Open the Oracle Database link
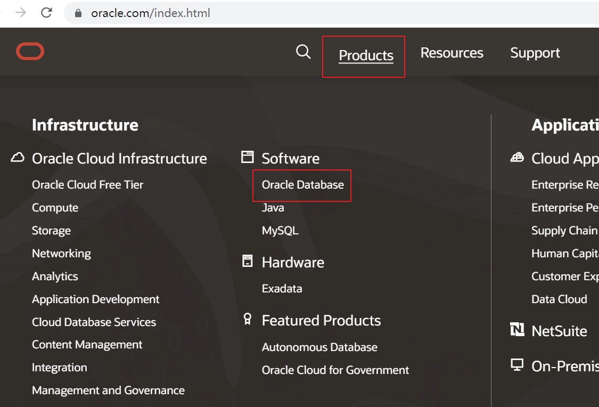This screenshot has height=407, width=599. coord(302,185)
